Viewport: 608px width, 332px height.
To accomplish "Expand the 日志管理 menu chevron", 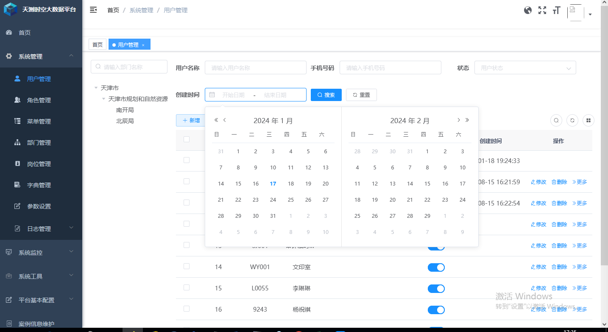I will pos(71,228).
